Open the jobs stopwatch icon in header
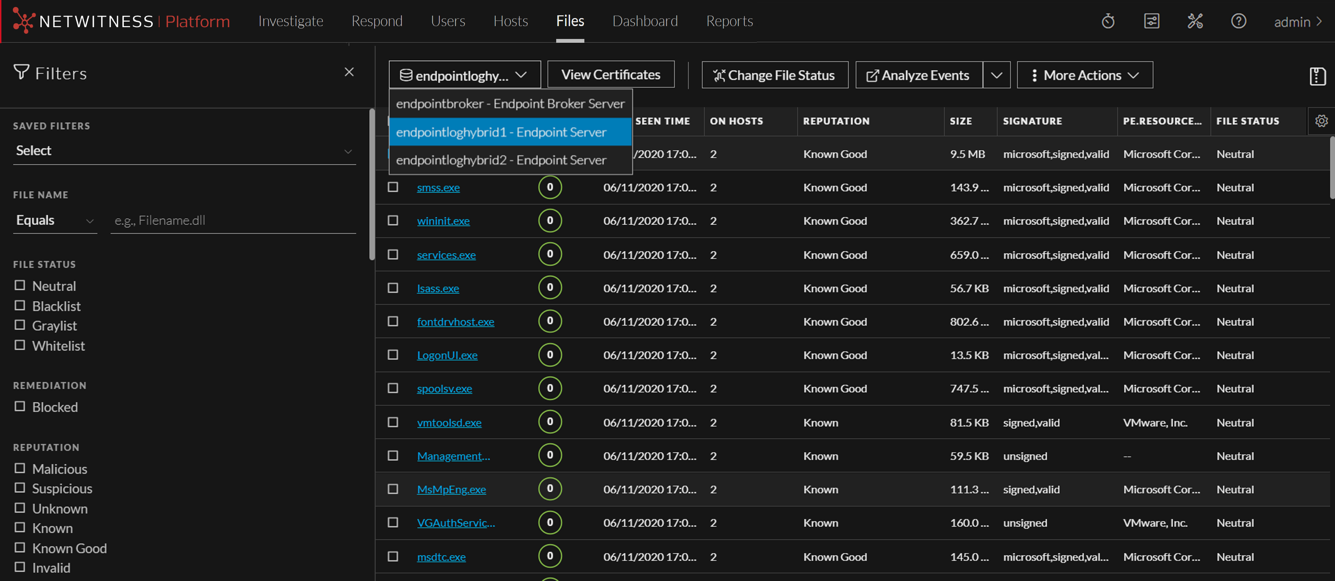This screenshot has width=1335, height=581. click(1108, 21)
